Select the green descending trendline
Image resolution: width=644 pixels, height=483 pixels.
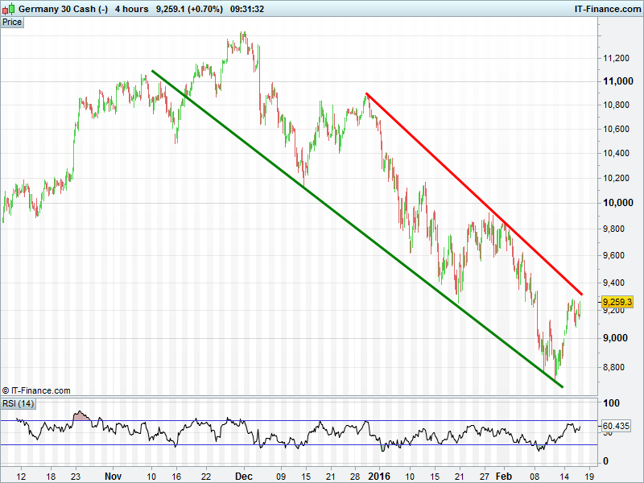click(x=357, y=229)
